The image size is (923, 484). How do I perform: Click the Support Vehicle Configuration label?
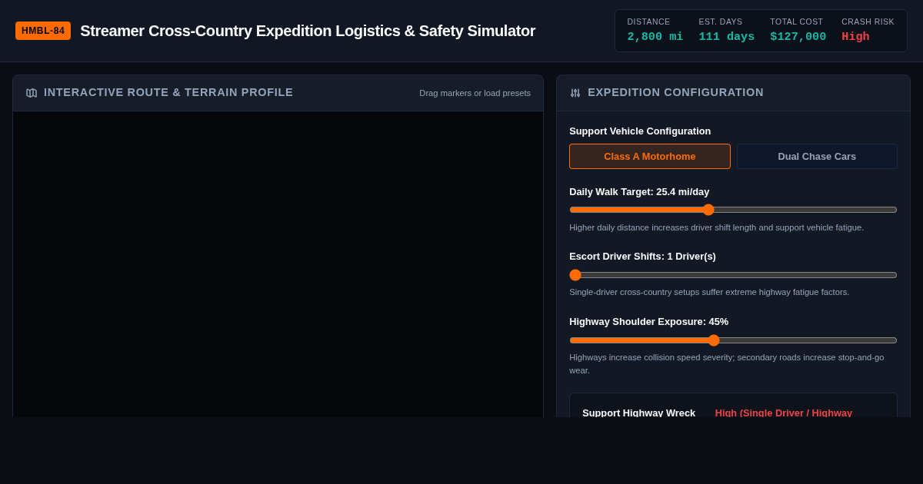pyautogui.click(x=640, y=131)
